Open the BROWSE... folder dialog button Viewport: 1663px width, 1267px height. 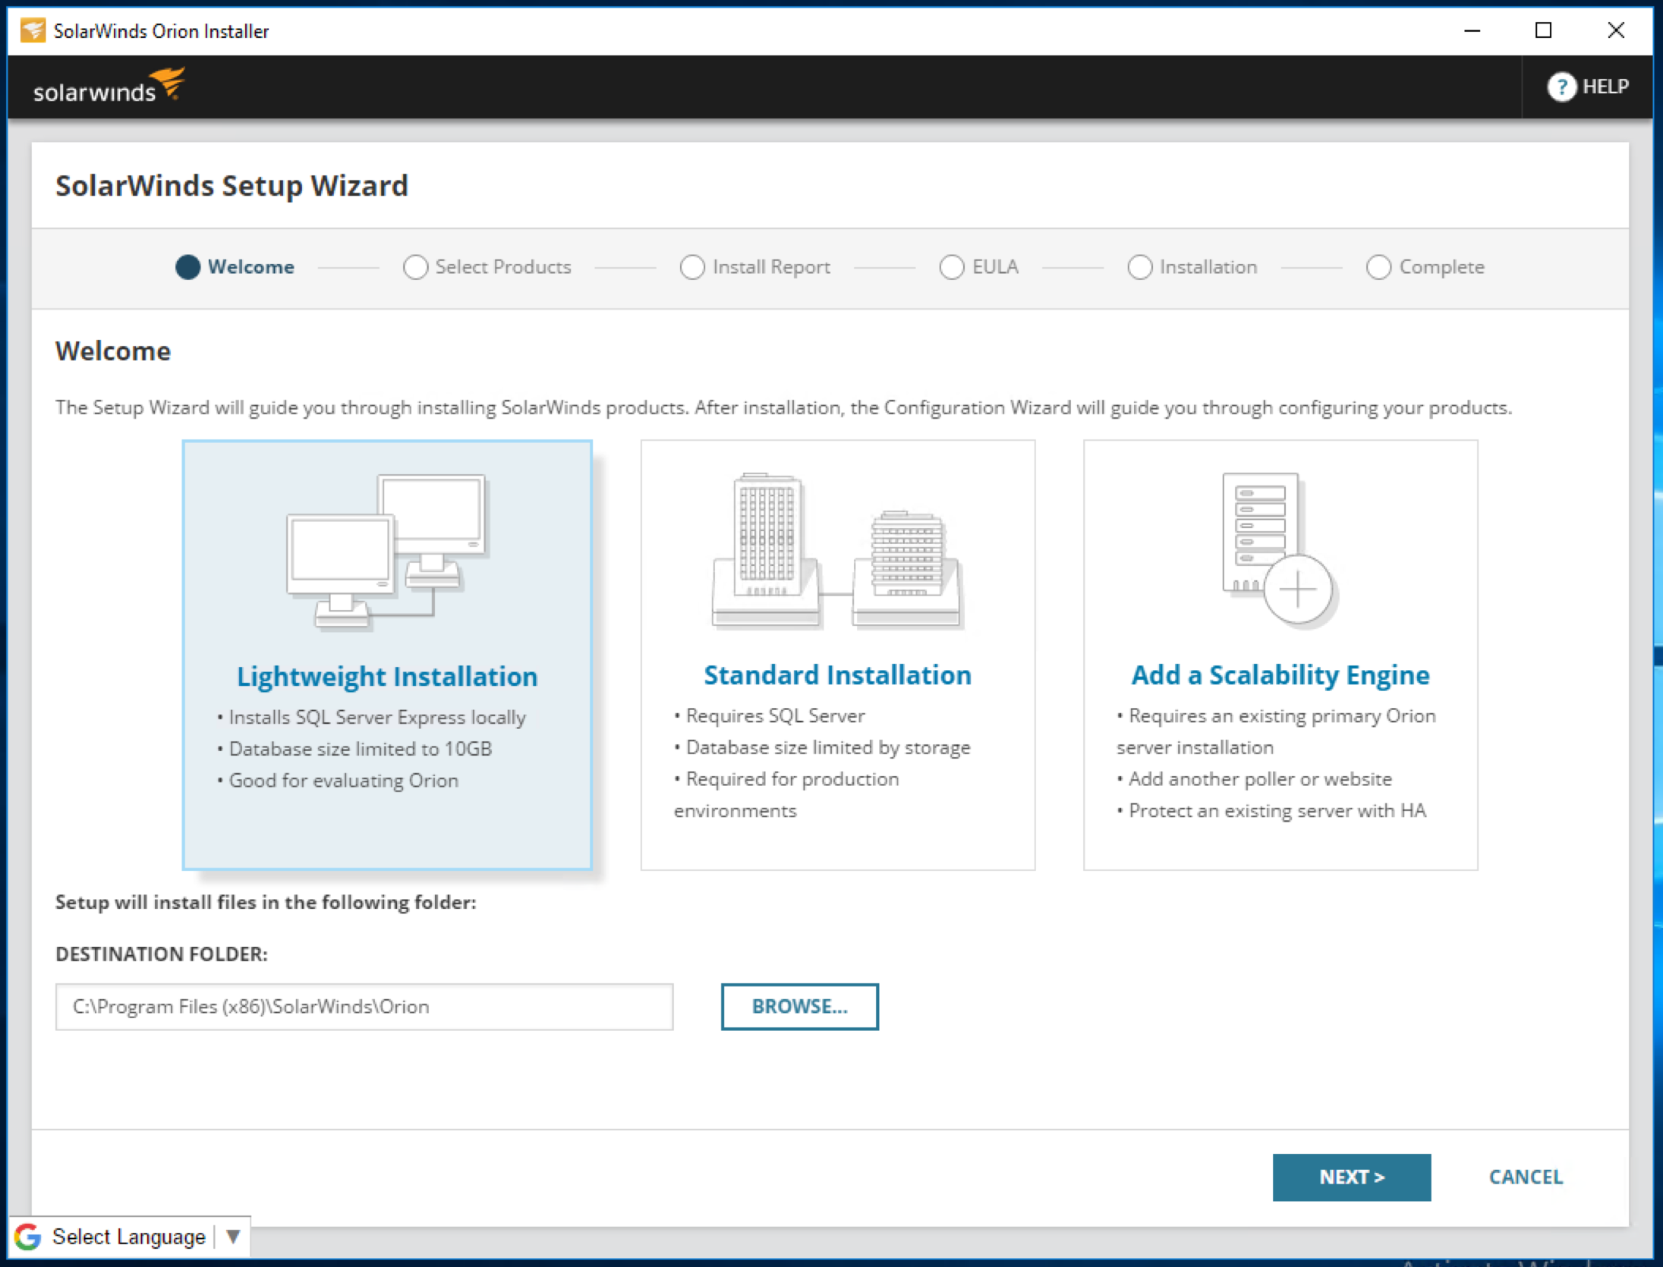799,1007
